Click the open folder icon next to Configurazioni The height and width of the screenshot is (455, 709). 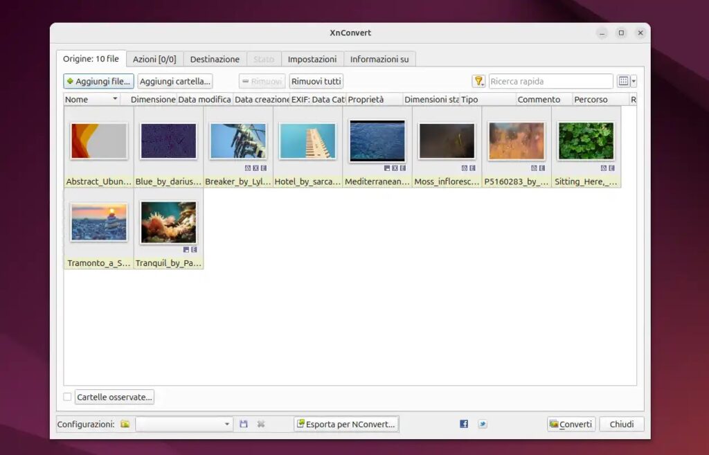[x=125, y=424]
